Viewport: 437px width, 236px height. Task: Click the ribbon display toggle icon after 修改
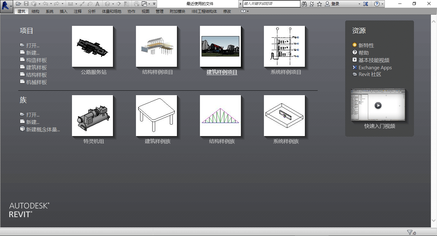(243, 11)
